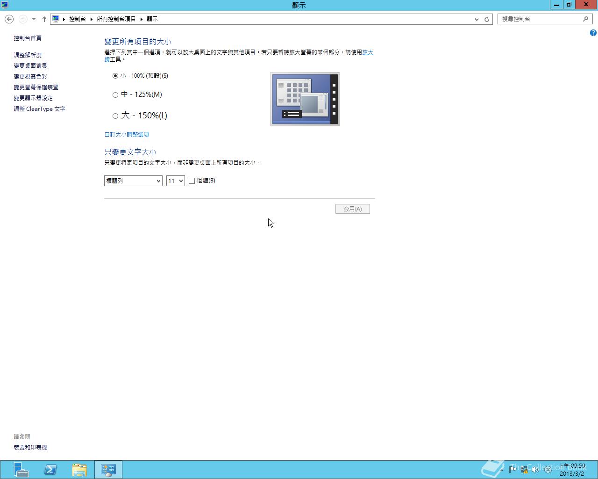Open File Explorer from taskbar
The image size is (598, 479).
tap(79, 469)
